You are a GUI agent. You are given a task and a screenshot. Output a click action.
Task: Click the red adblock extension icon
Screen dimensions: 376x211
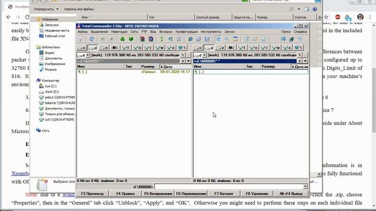click(x=338, y=17)
